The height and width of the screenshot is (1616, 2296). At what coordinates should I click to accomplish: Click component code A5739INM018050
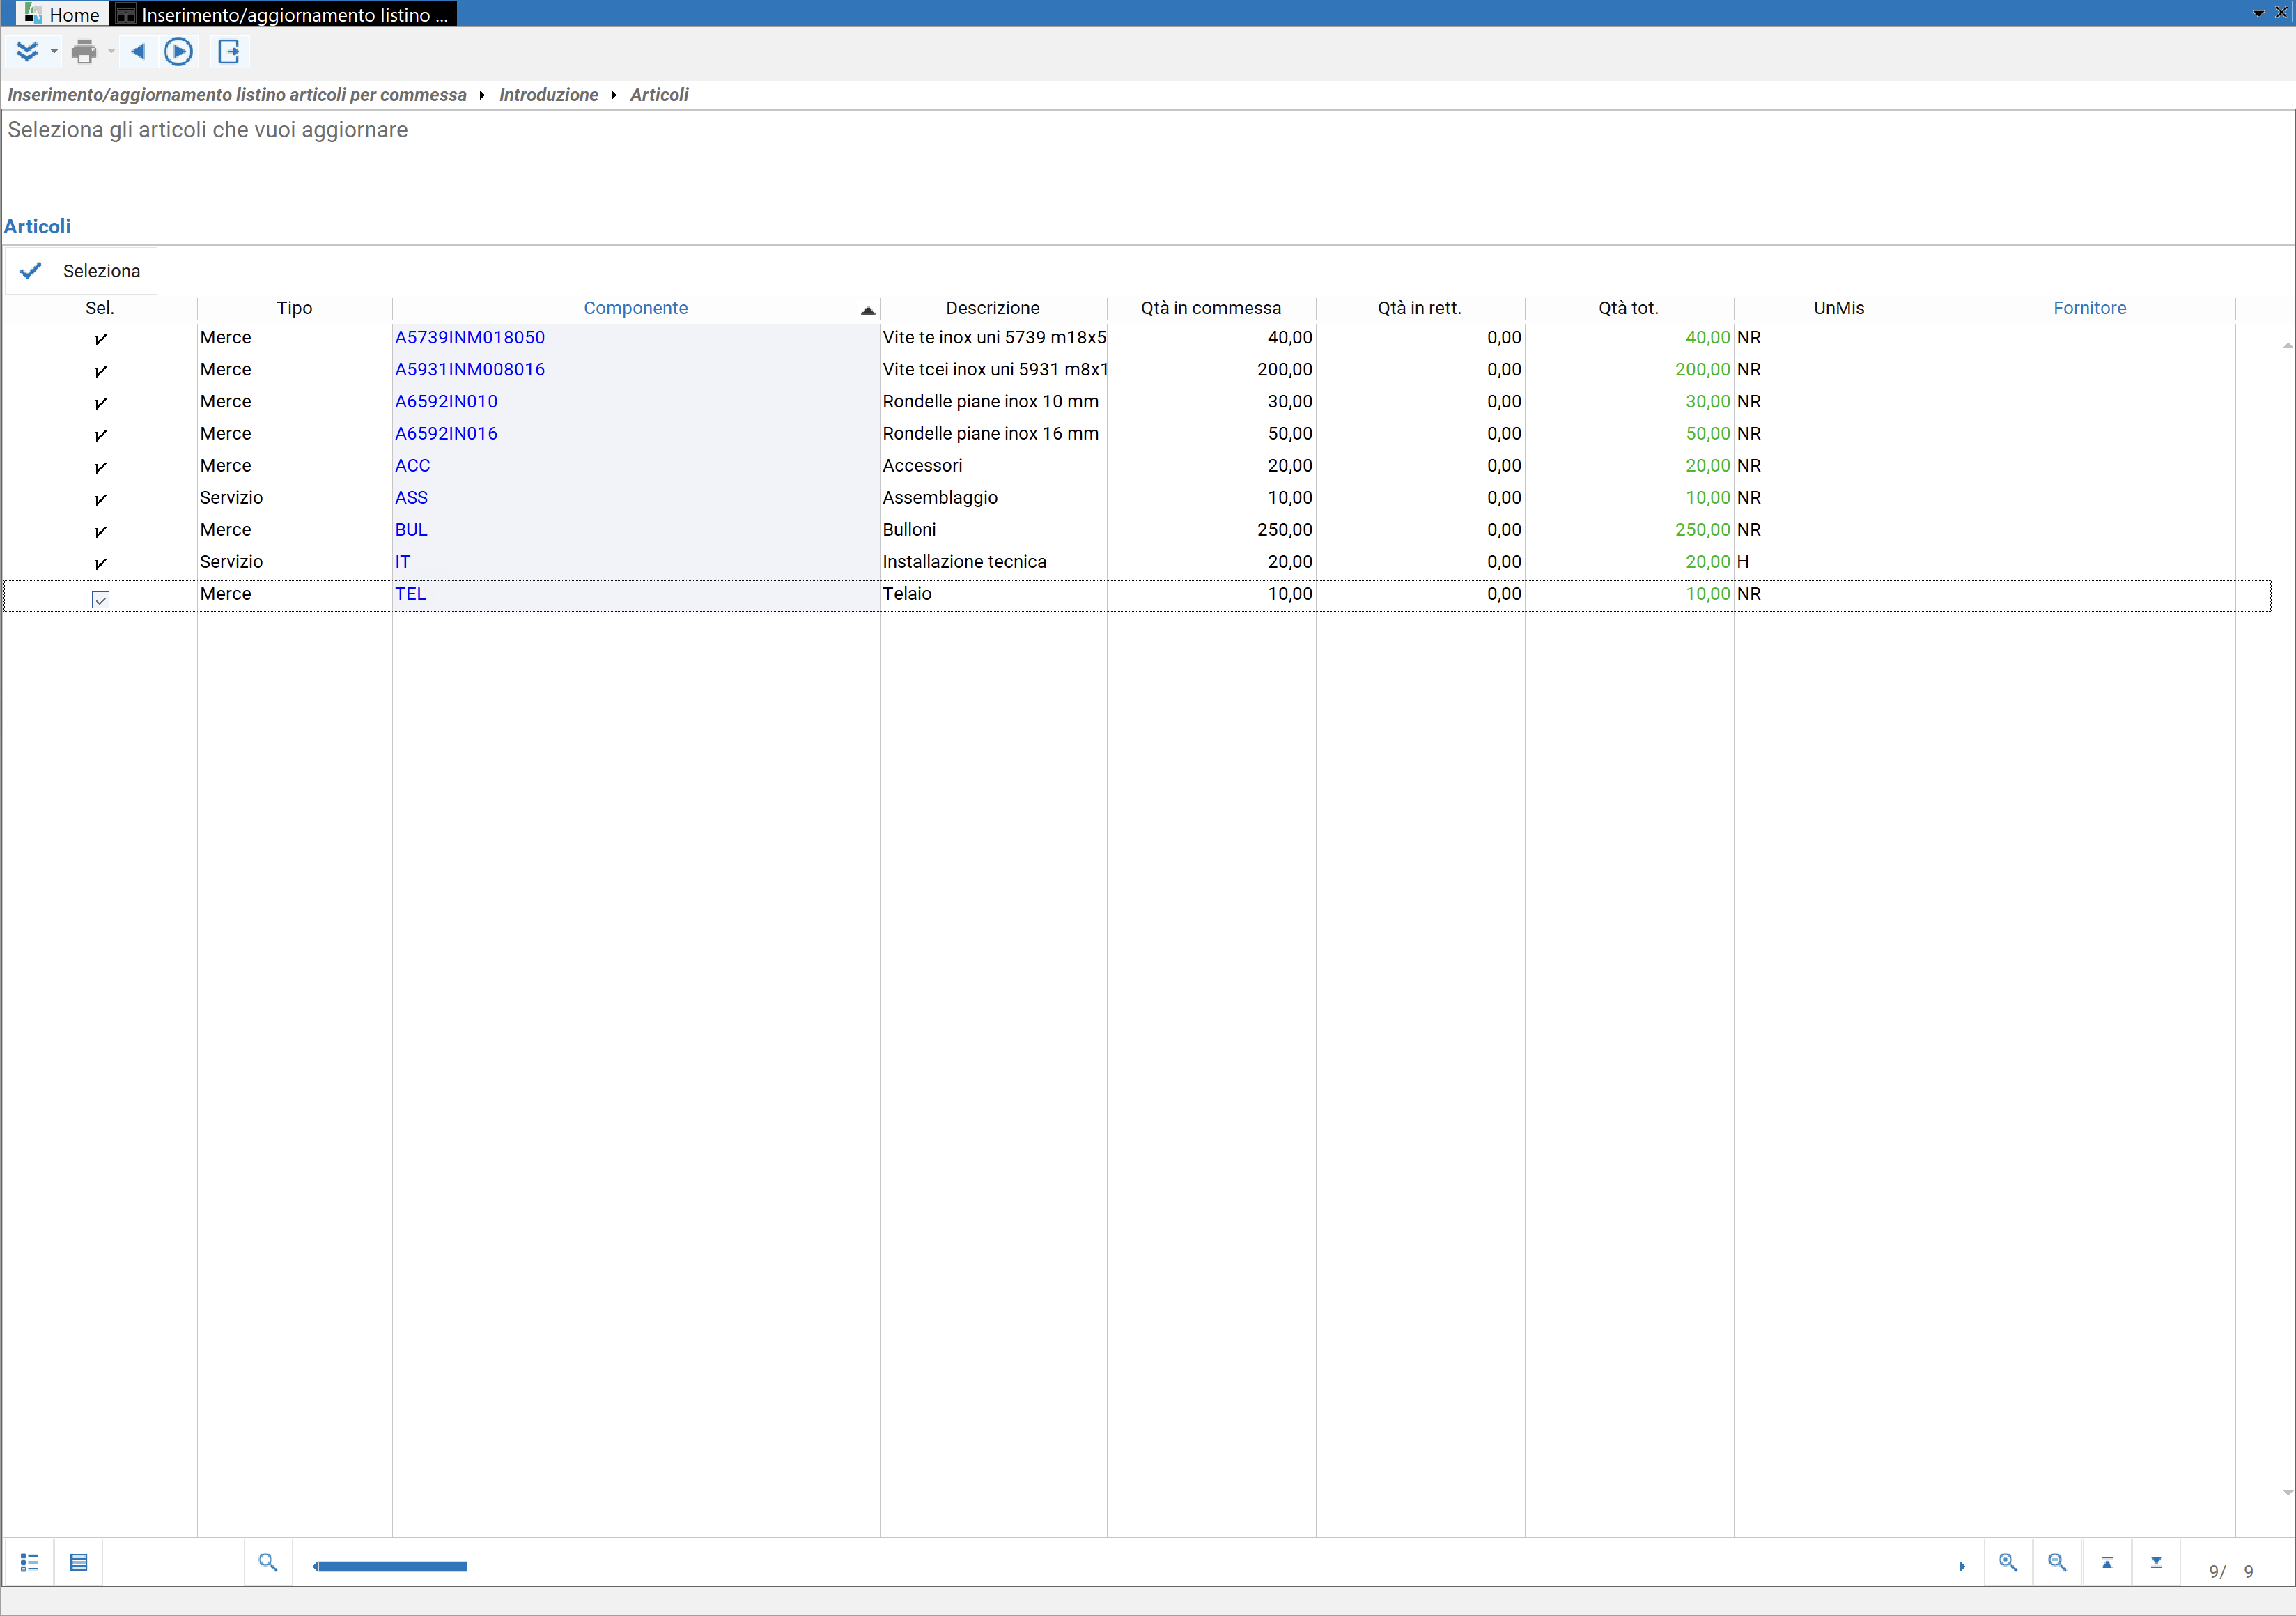(469, 338)
